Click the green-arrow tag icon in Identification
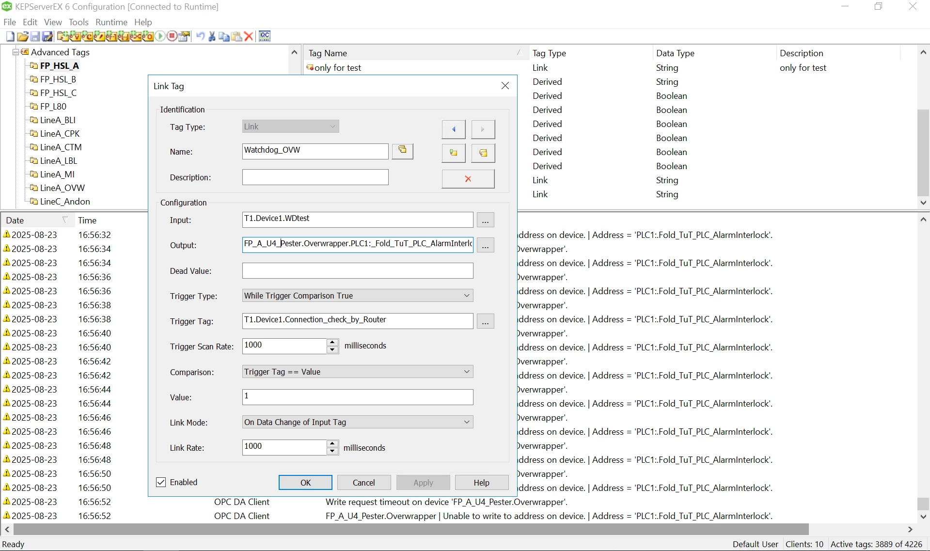This screenshot has height=551, width=930. (x=454, y=153)
